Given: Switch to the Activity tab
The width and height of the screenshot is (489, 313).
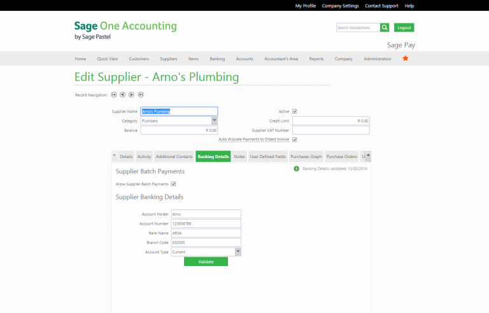Looking at the screenshot, I should (144, 156).
